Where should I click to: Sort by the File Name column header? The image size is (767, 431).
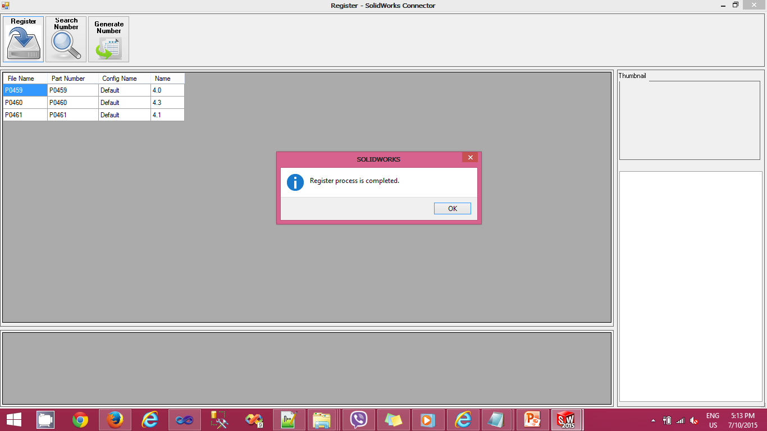(x=25, y=79)
